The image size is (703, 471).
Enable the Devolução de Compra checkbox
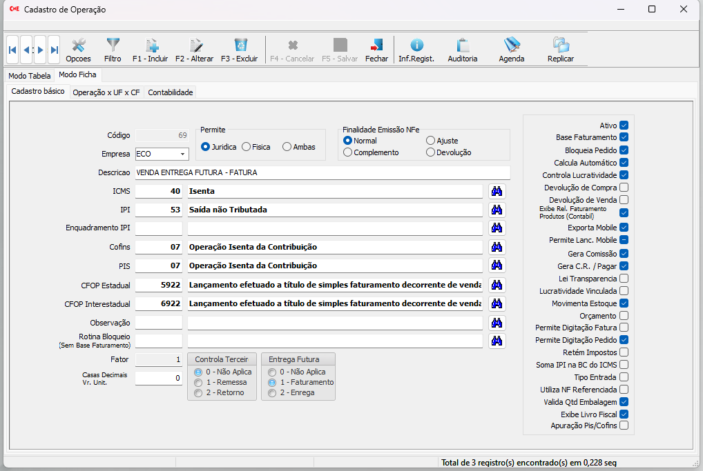point(624,188)
